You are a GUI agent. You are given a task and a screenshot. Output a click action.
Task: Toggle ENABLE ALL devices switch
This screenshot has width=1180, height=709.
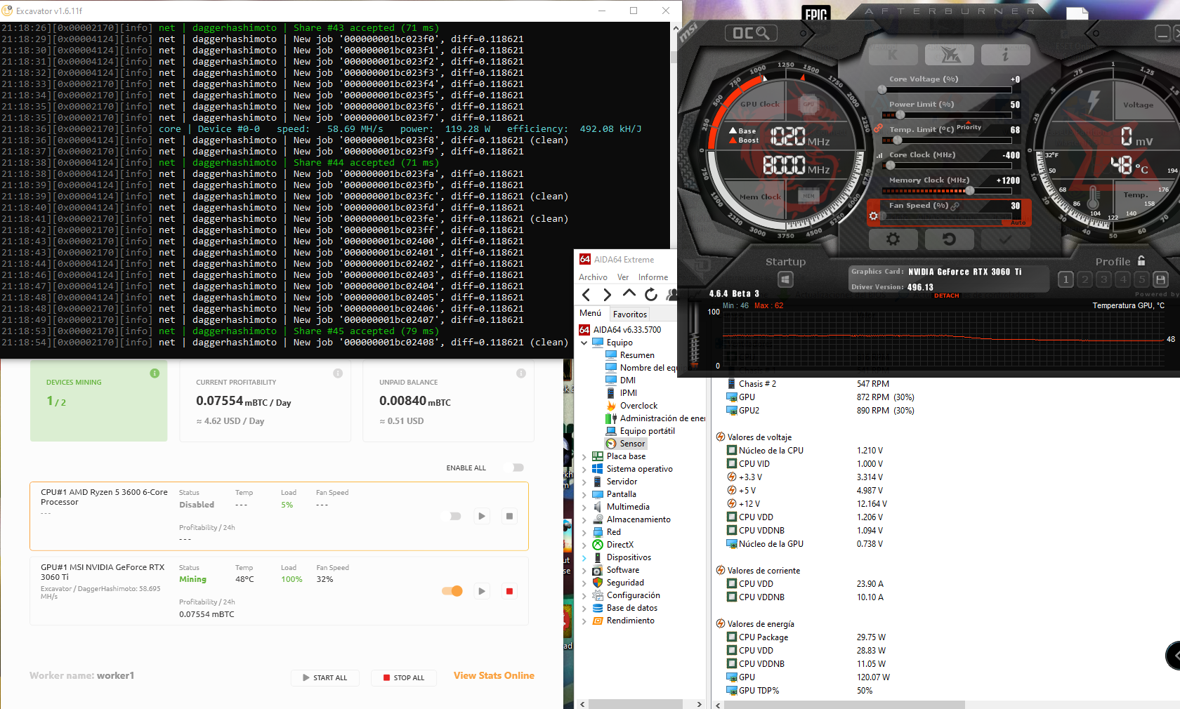[517, 468]
